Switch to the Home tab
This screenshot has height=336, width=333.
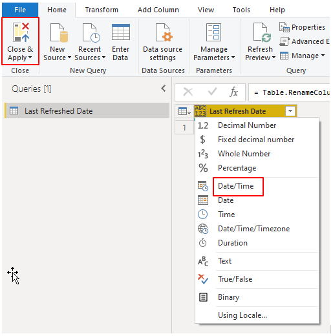point(57,10)
